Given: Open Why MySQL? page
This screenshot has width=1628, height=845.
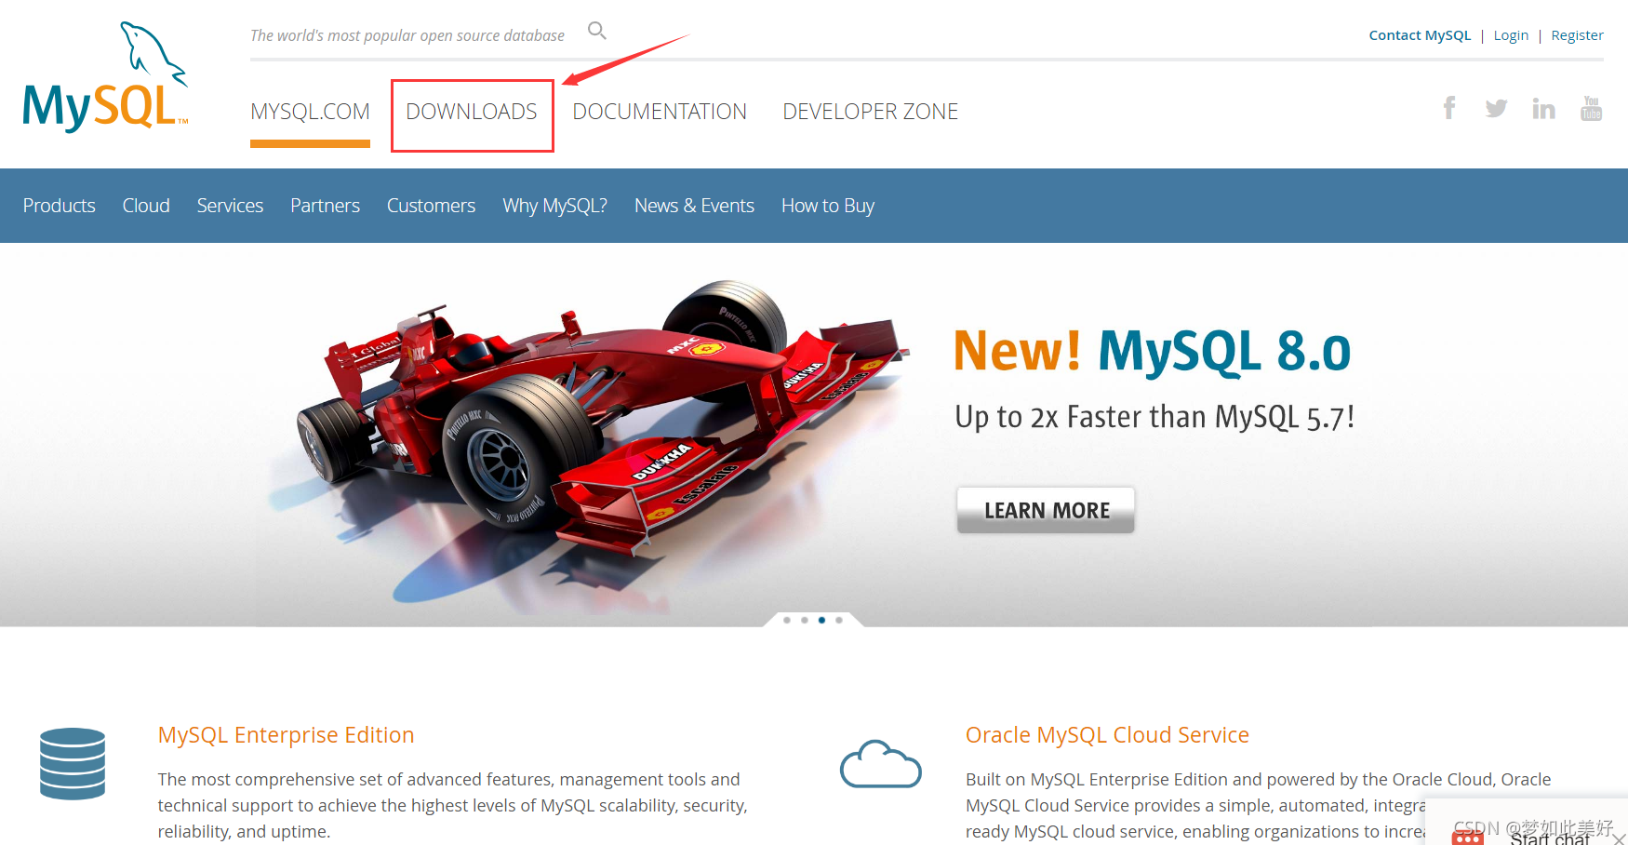Looking at the screenshot, I should [x=554, y=206].
